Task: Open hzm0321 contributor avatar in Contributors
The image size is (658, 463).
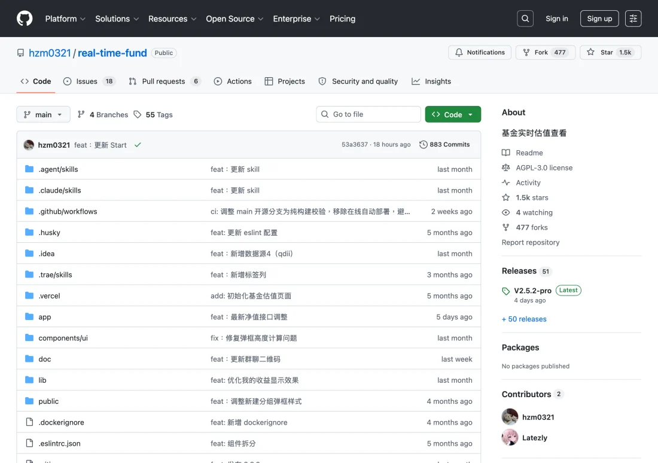Action: tap(510, 417)
